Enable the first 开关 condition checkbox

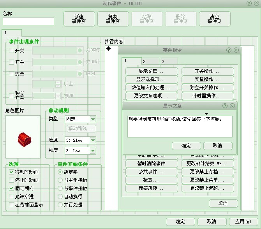pos(11,50)
